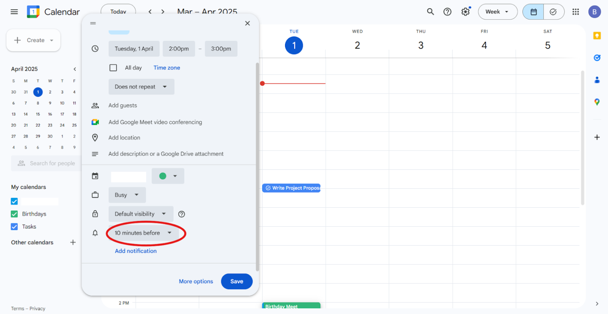Hide the Birthdays calendar
The image size is (608, 314).
point(14,214)
